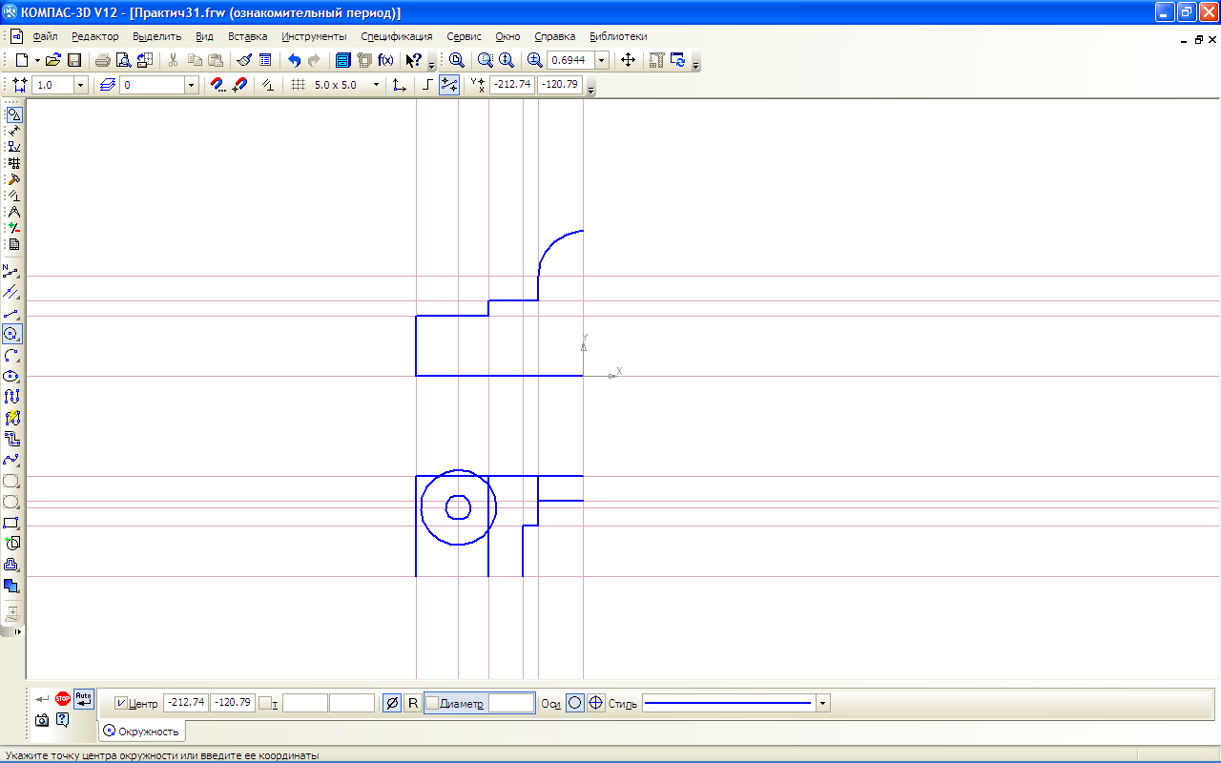The image size is (1221, 763).
Task: Open layer number 0 dropdown
Action: (192, 85)
